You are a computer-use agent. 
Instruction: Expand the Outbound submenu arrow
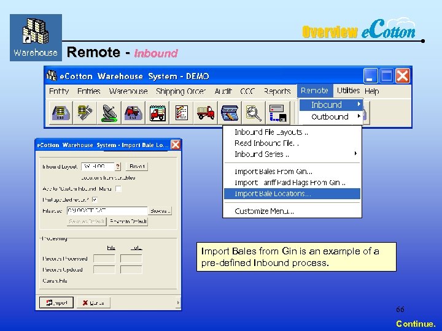click(359, 116)
